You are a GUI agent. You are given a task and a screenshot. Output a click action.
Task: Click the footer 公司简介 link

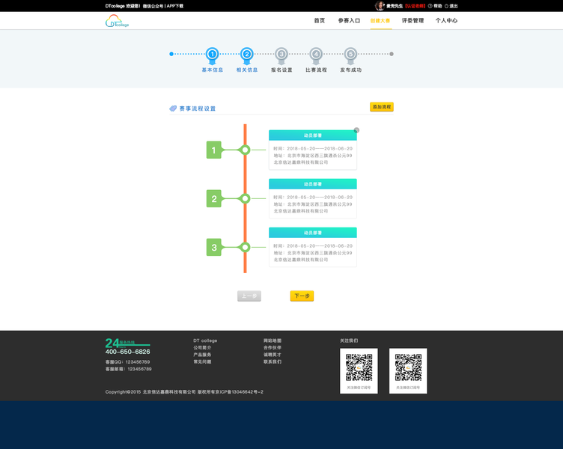tap(202, 348)
